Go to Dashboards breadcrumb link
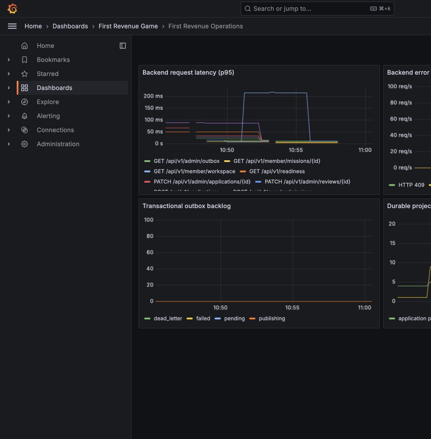This screenshot has height=439, width=431. 70,26
